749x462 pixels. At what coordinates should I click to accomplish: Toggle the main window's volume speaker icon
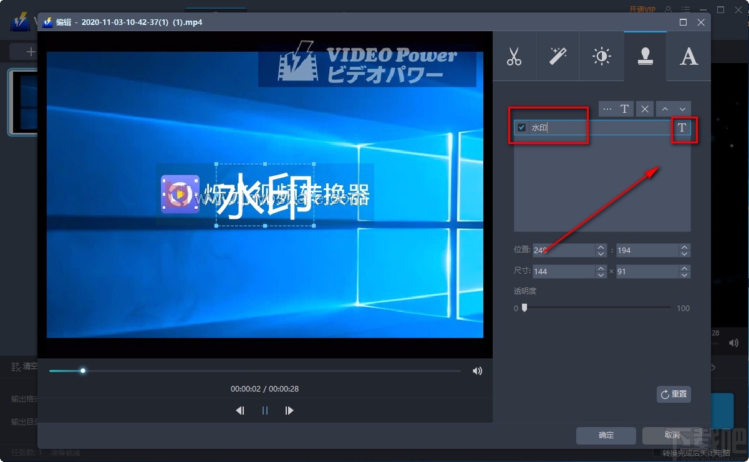point(734,343)
